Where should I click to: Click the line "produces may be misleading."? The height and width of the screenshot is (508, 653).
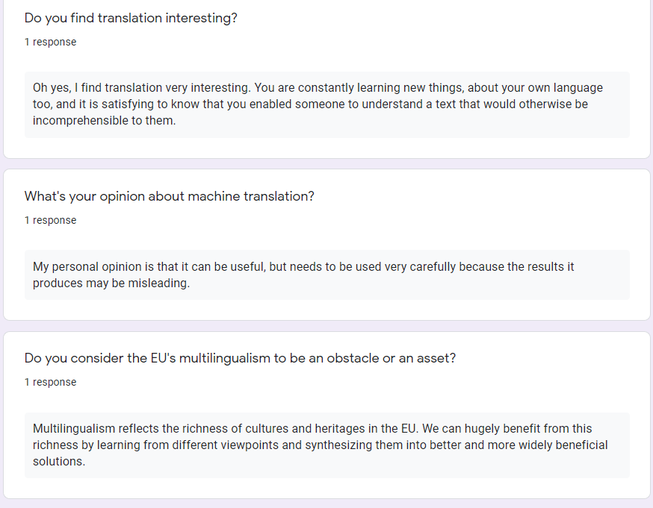coord(111,283)
